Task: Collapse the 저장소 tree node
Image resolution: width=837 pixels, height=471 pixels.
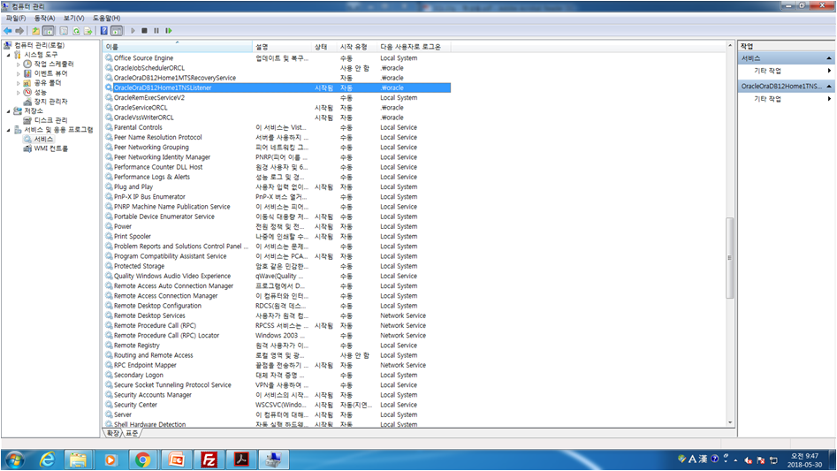Action: click(x=9, y=111)
